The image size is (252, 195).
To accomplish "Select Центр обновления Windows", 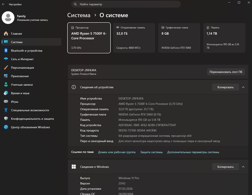I will coord(31,127).
